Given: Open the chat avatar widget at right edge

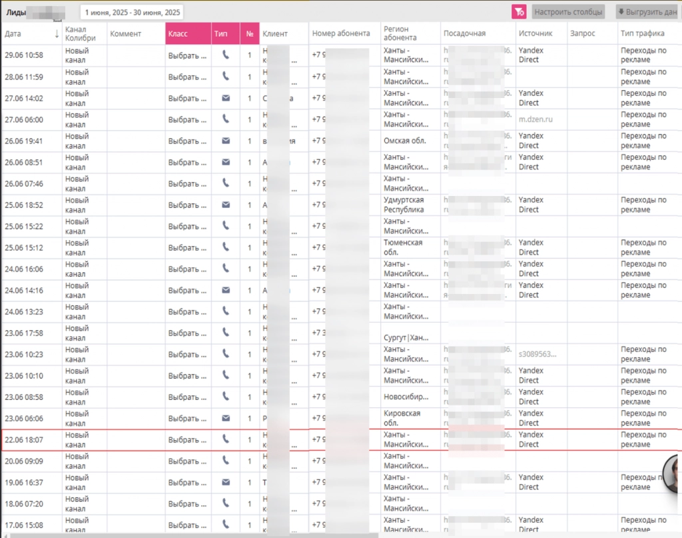Looking at the screenshot, I should point(671,473).
